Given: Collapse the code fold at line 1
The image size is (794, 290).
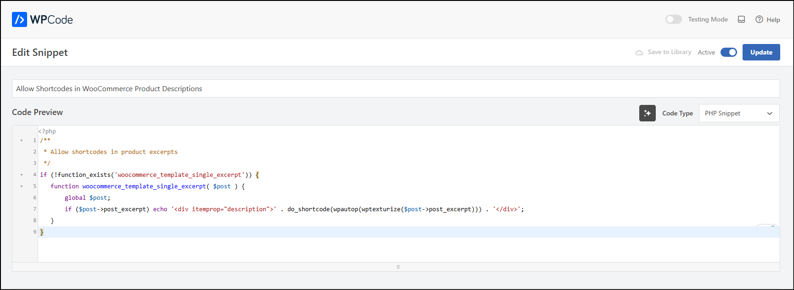Looking at the screenshot, I should 22,141.
